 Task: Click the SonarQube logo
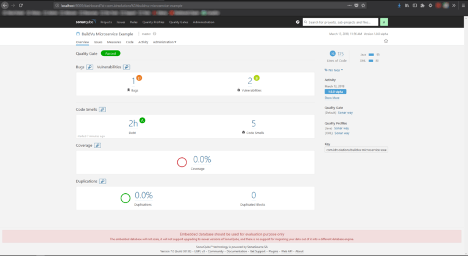click(x=86, y=22)
